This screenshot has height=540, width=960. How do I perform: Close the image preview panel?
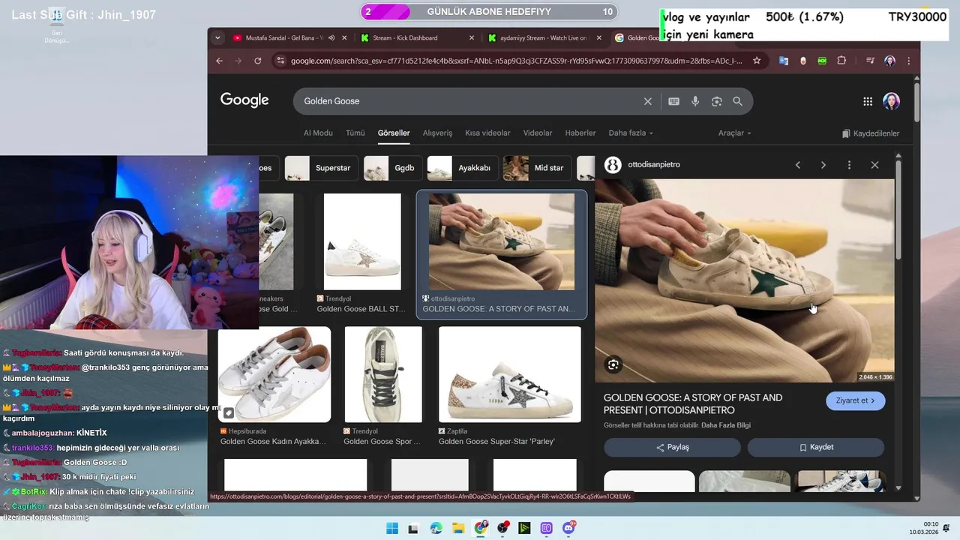(x=874, y=165)
